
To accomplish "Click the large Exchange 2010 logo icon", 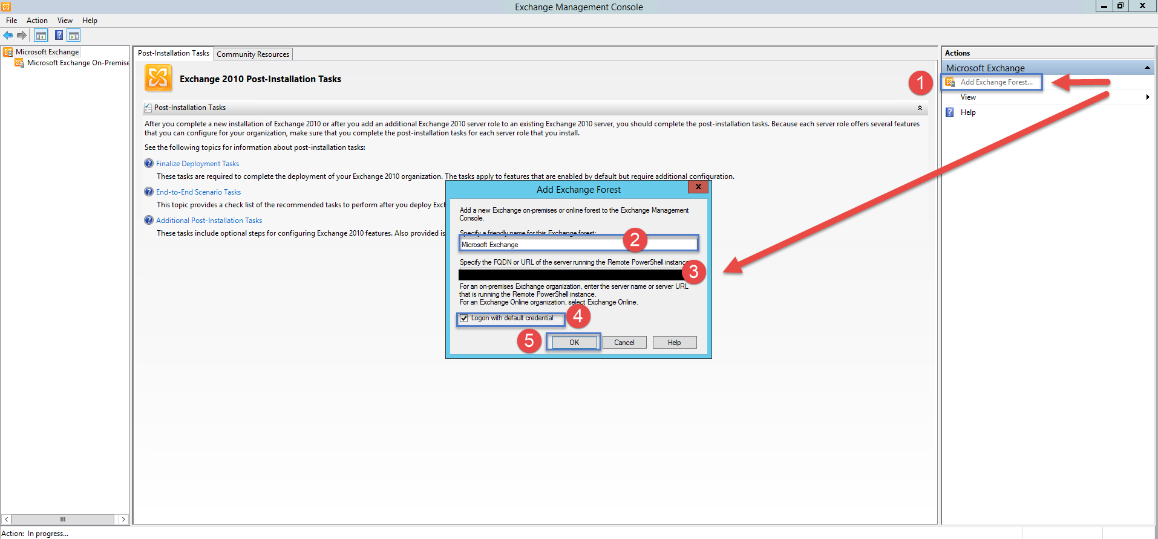I will click(x=158, y=79).
